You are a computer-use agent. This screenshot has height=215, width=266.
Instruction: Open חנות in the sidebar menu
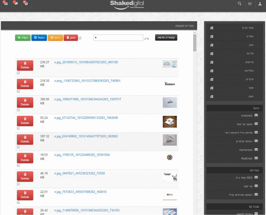point(234,96)
